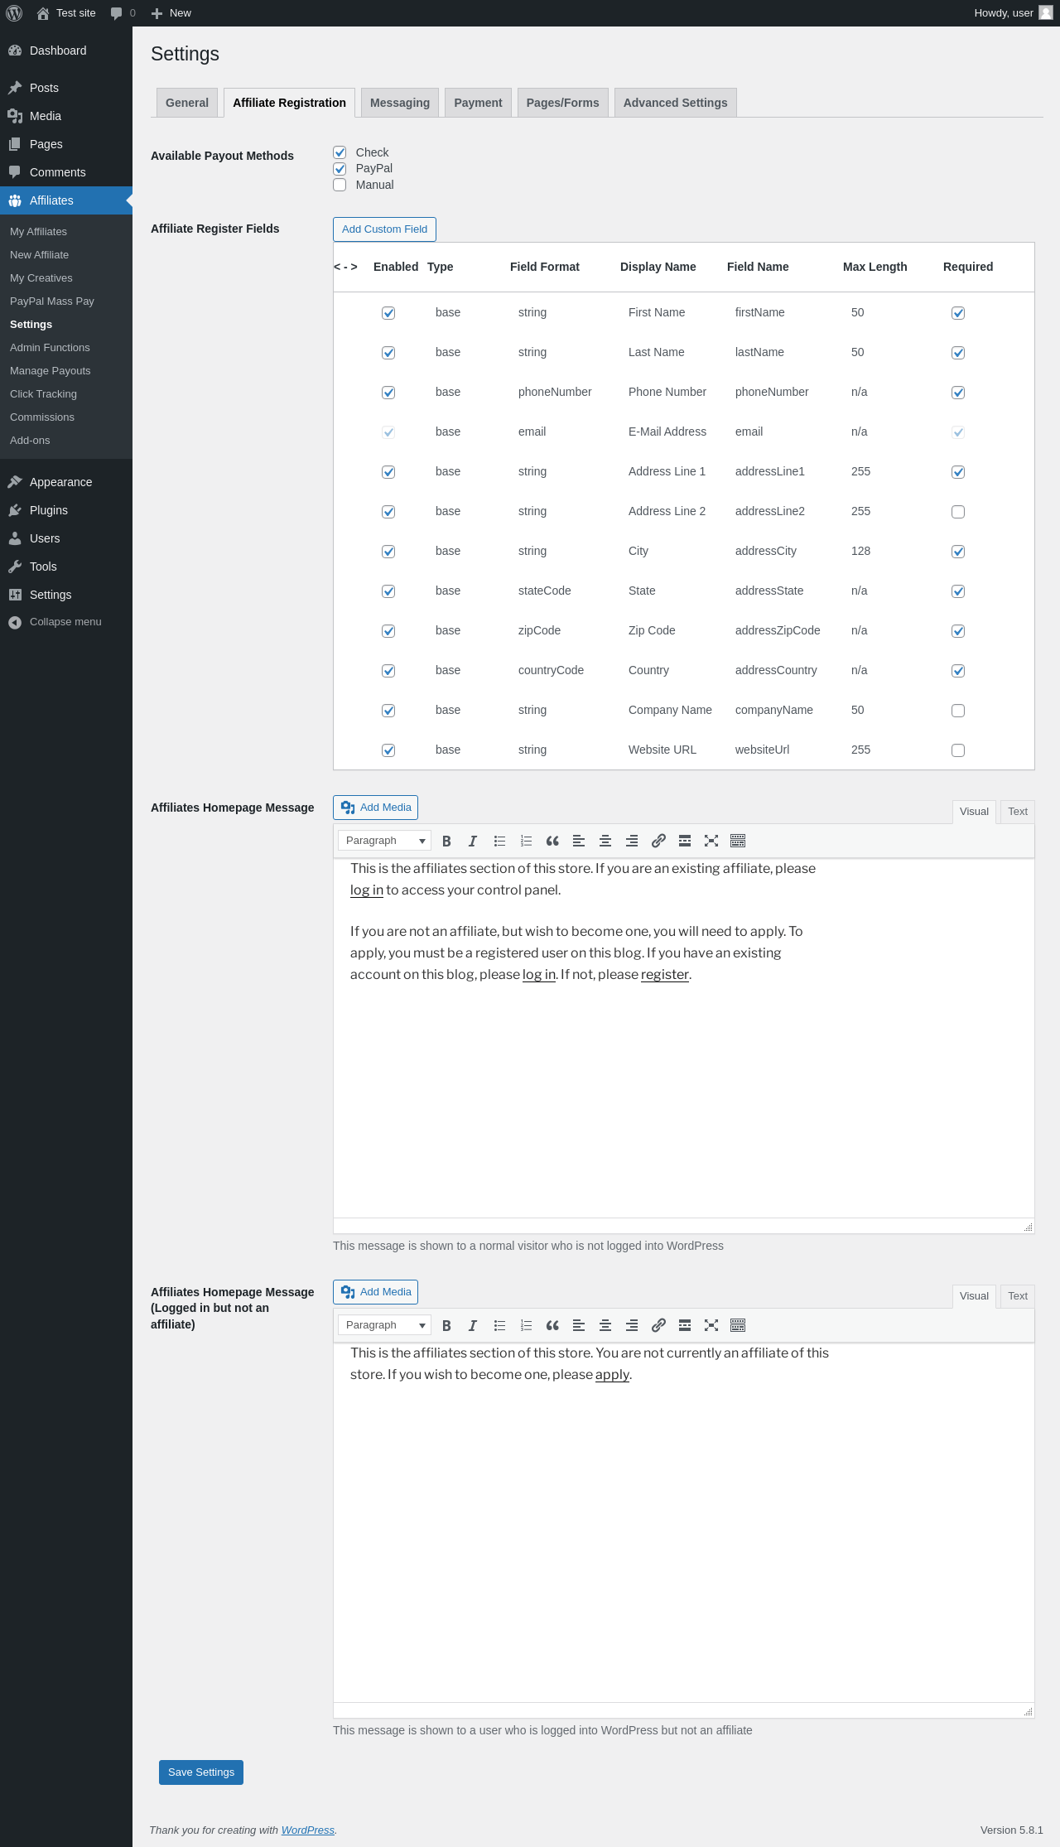Click Add Media above logged-in editor
This screenshot has height=1847, width=1060.
point(375,1292)
